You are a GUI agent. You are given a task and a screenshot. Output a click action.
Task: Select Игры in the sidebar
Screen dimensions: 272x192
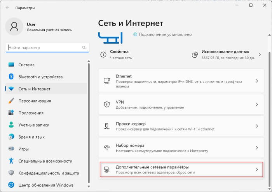point(46,149)
